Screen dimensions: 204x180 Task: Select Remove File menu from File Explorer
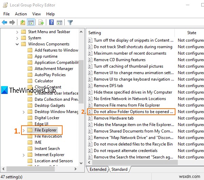click(x=127, y=105)
